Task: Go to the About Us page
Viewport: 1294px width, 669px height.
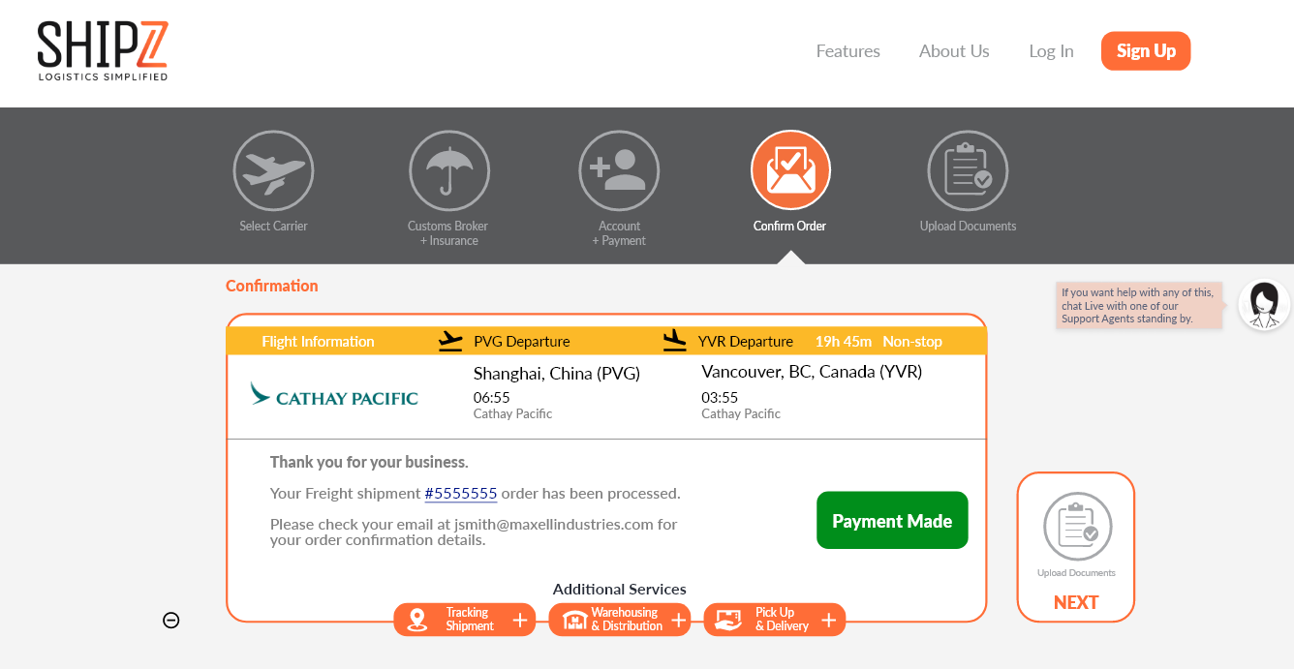Action: point(954,51)
